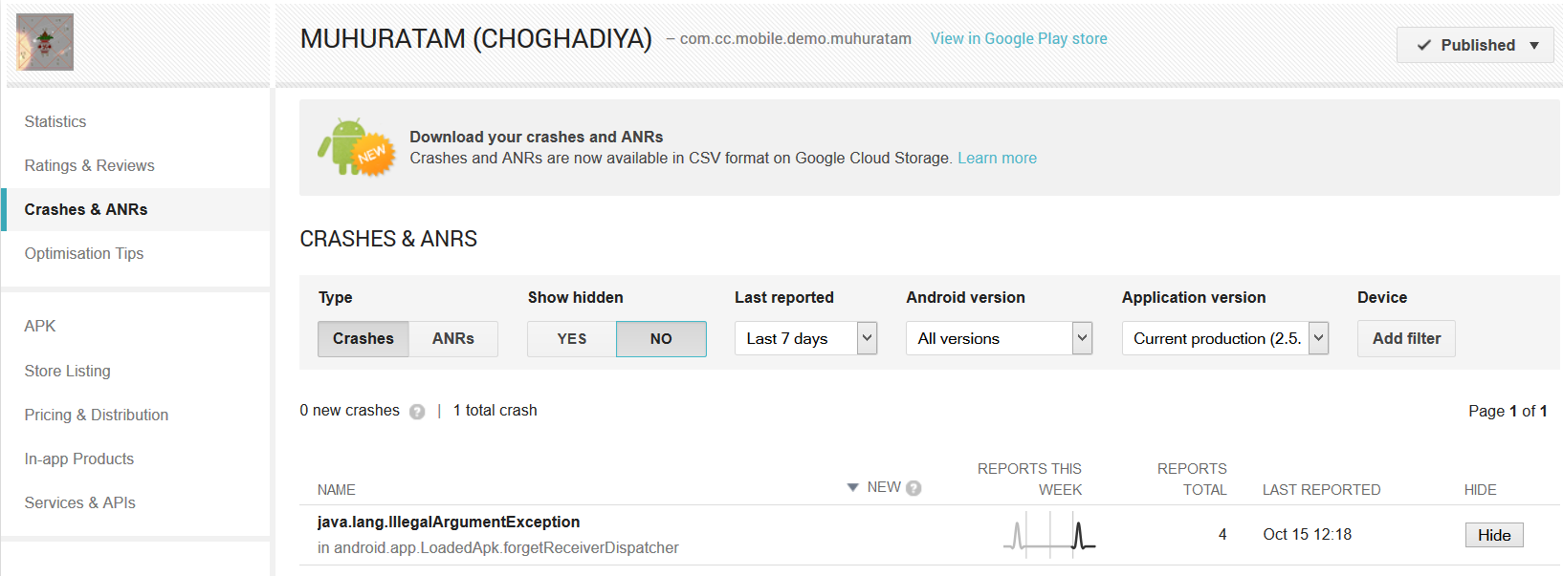Open the Last 7 days dropdown
Screen dimensions: 1563x576
coord(805,338)
